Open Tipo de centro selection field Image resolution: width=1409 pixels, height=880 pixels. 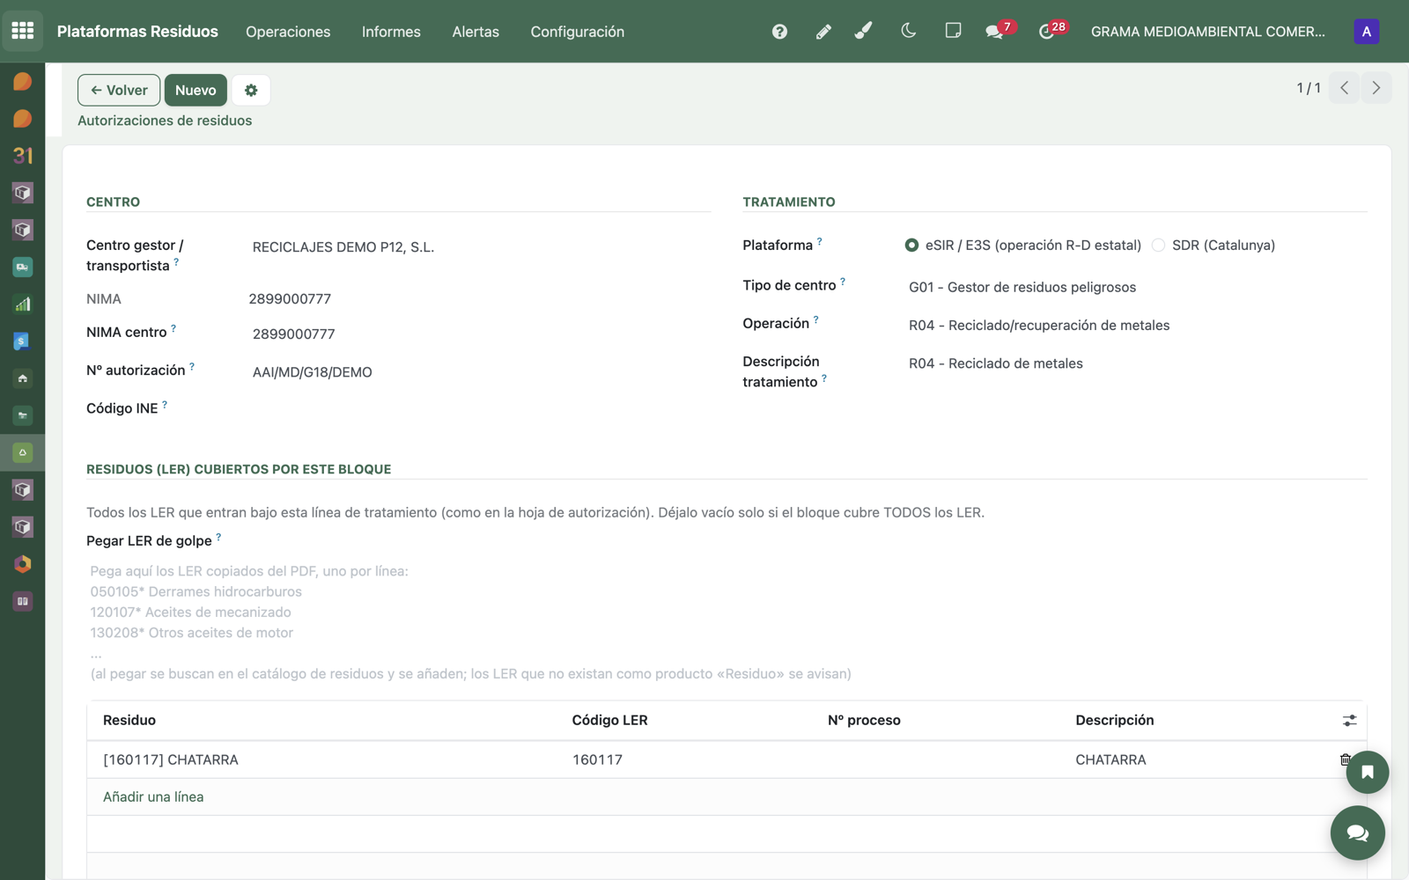tap(1136, 287)
